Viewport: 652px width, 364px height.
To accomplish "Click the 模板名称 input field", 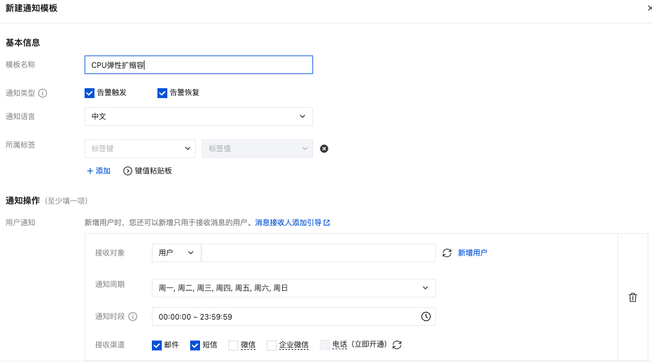I will coord(198,65).
